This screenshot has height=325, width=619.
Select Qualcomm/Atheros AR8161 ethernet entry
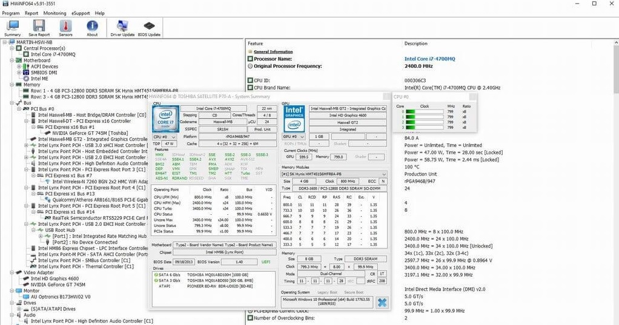(101, 200)
